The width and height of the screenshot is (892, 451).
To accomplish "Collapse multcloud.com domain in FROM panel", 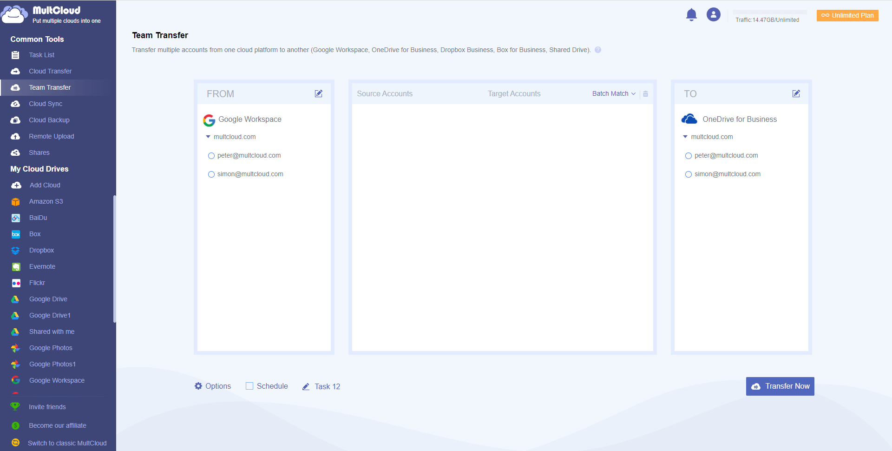I will tap(208, 137).
